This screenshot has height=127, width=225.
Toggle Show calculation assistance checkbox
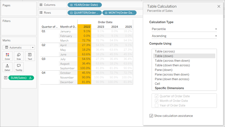(151, 116)
